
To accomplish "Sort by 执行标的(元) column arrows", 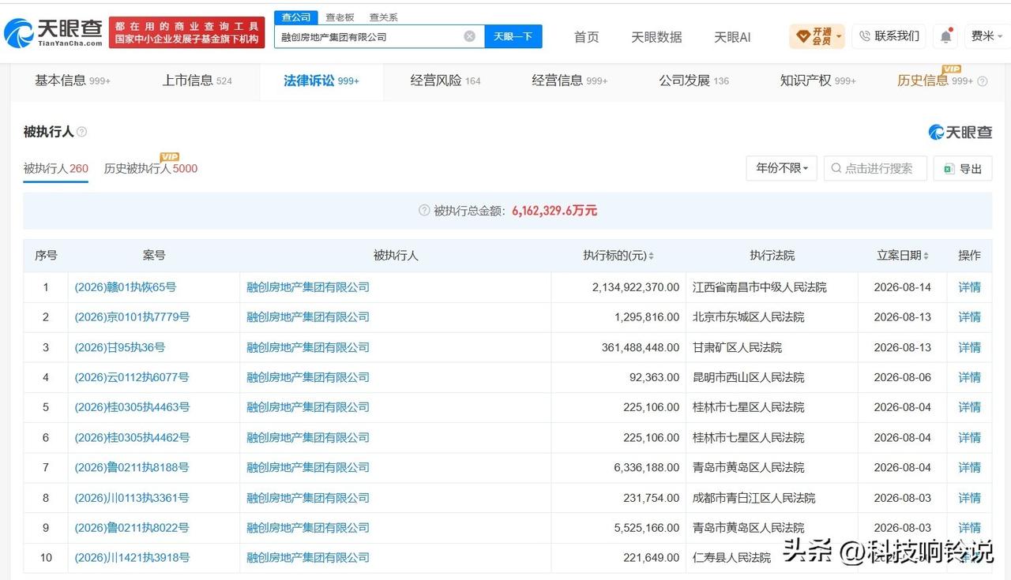I will 651,256.
